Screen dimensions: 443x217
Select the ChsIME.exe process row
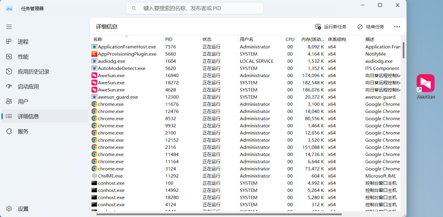pyautogui.click(x=110, y=176)
